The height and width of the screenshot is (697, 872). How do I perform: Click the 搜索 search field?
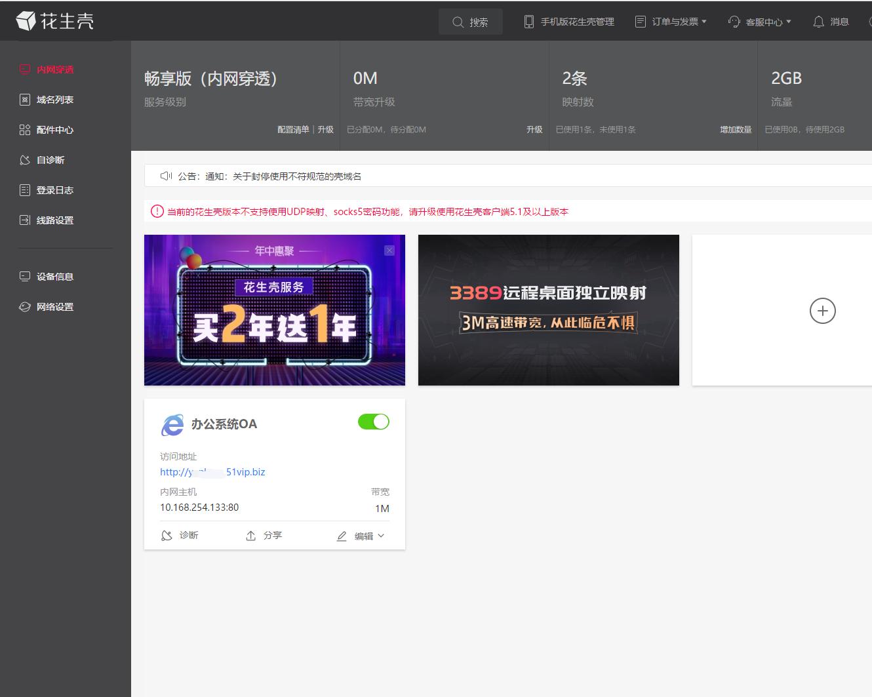[471, 22]
